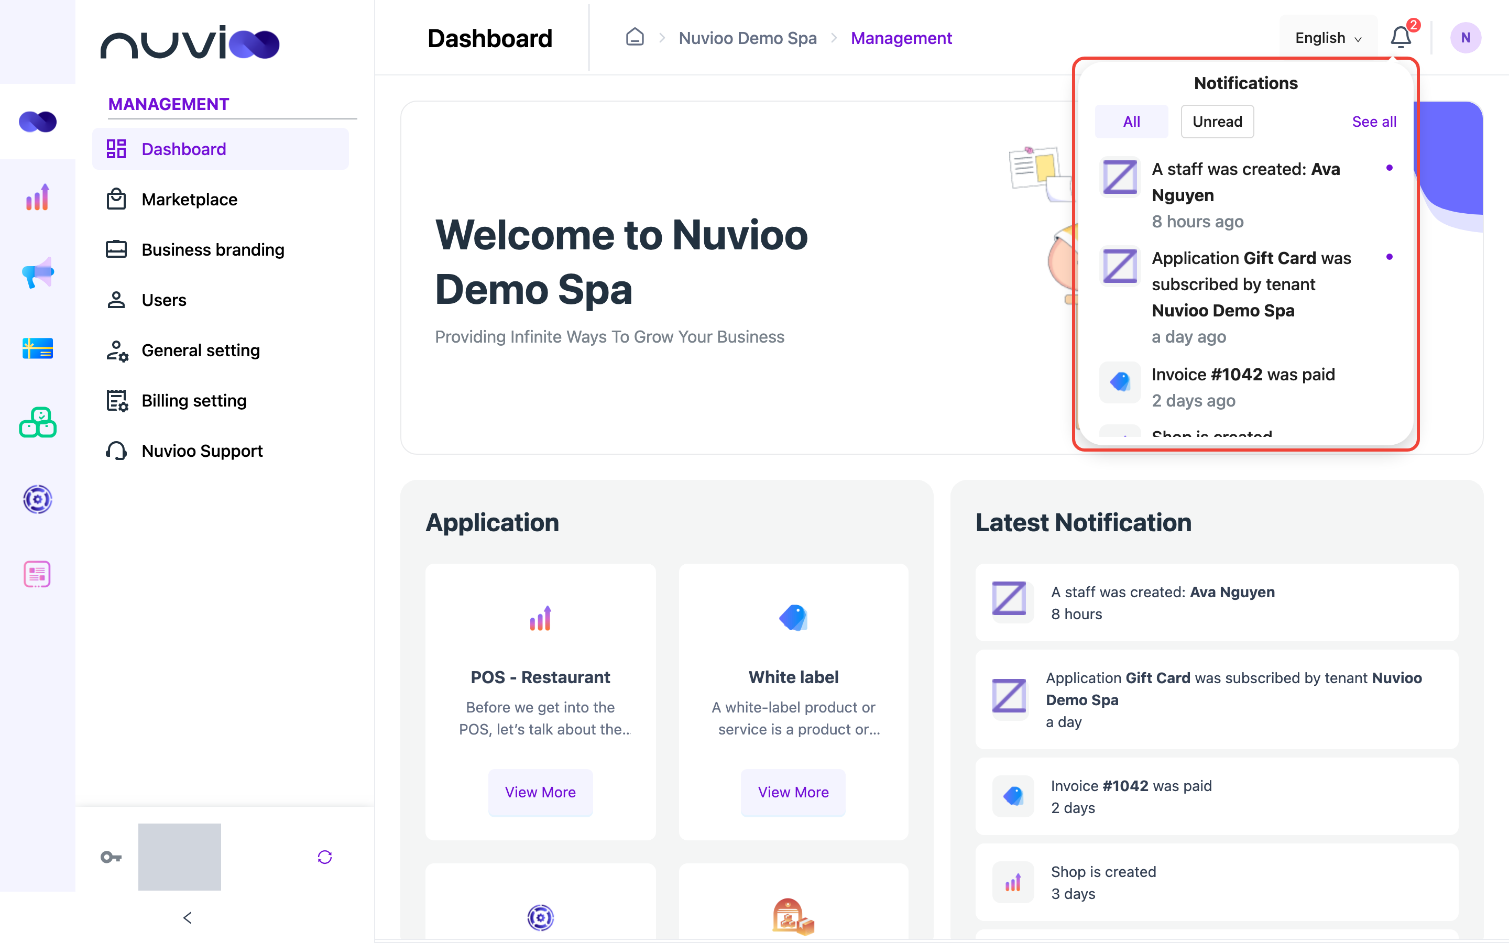Click the gray thumbnail at sidebar bottom
Screen dimensions: 1509x943
180,857
